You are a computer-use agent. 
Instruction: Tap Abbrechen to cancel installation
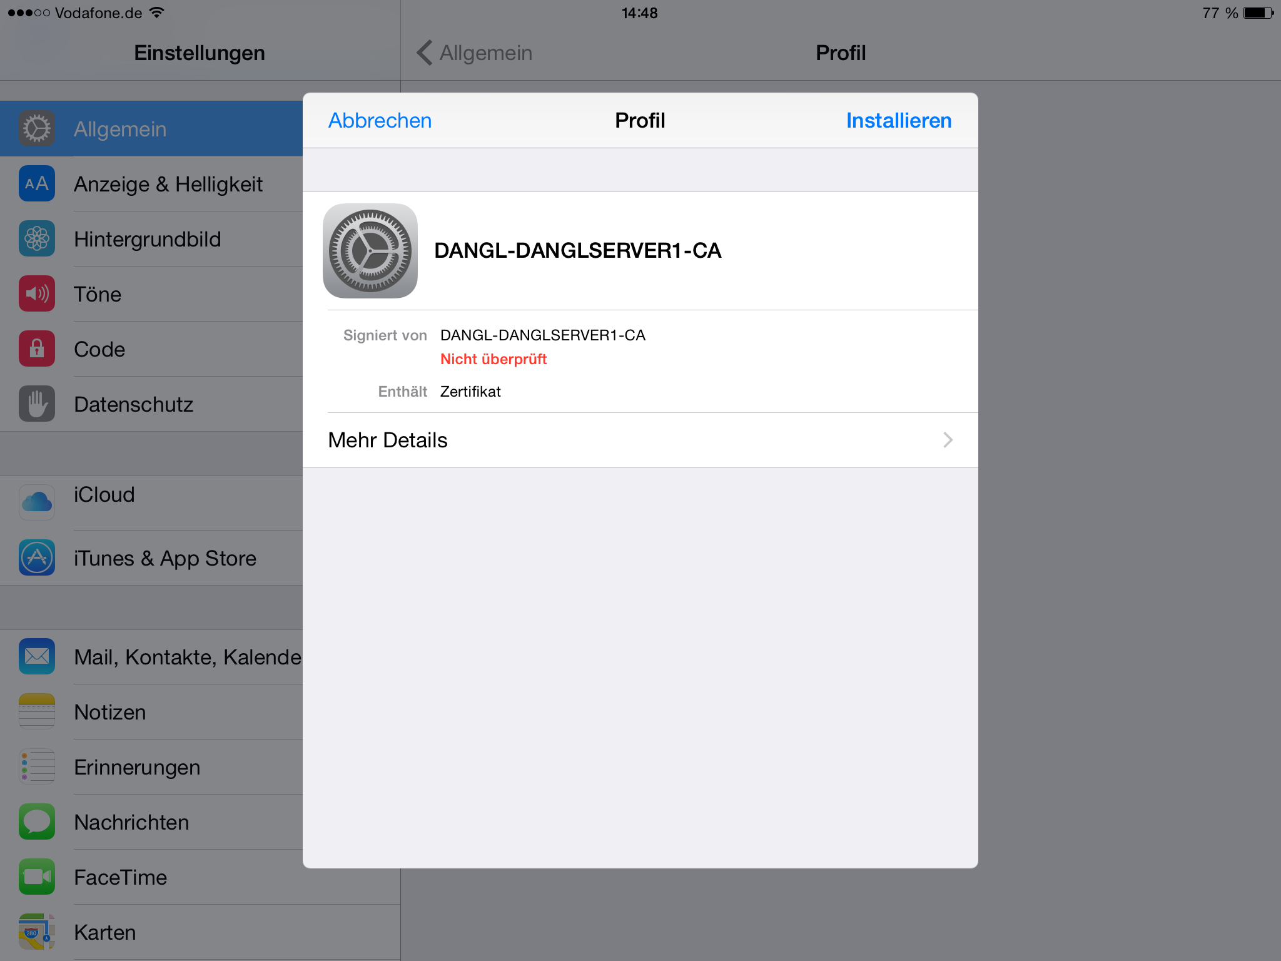pos(379,120)
